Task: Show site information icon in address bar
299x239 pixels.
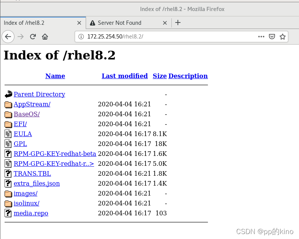Action: pos(81,37)
